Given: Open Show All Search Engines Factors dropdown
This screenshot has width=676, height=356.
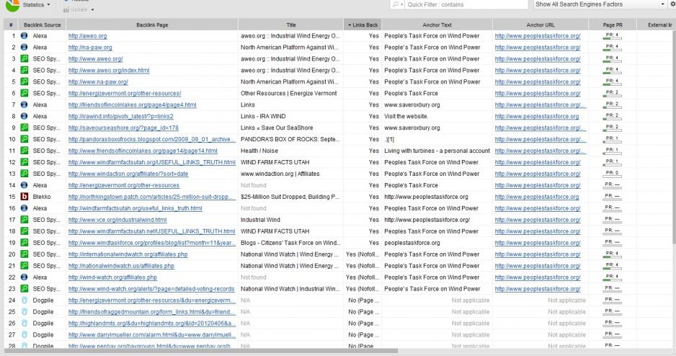Looking at the screenshot, I should (600, 4).
